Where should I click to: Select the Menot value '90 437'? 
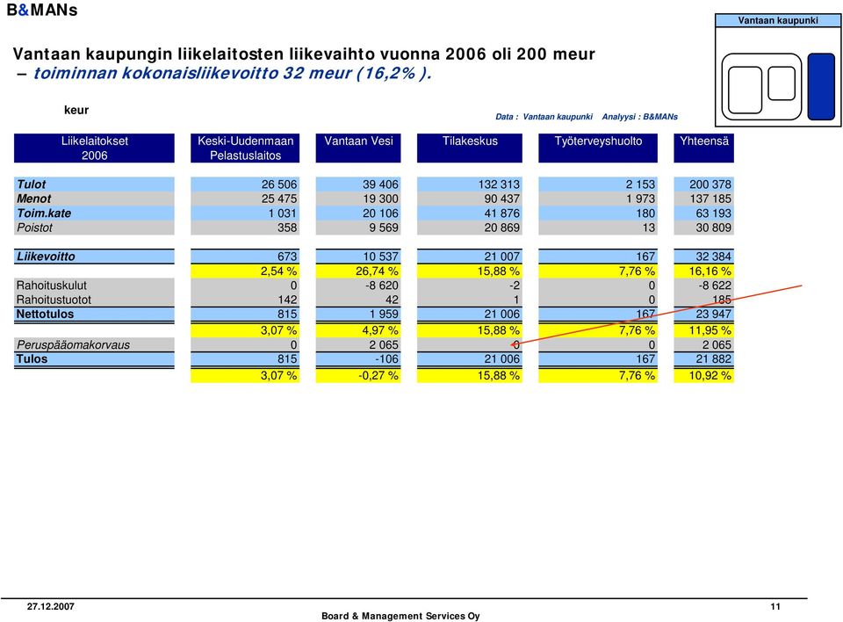click(502, 199)
